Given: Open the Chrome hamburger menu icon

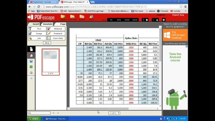Looking at the screenshot, I should coord(185,7).
